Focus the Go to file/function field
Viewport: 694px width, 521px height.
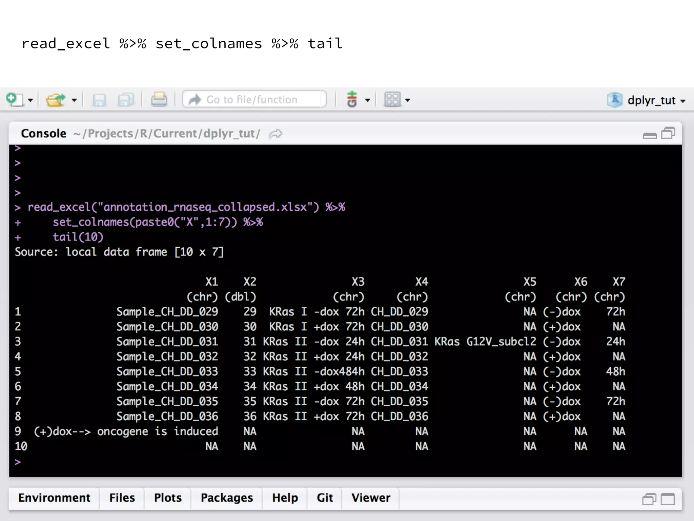pyautogui.click(x=254, y=99)
